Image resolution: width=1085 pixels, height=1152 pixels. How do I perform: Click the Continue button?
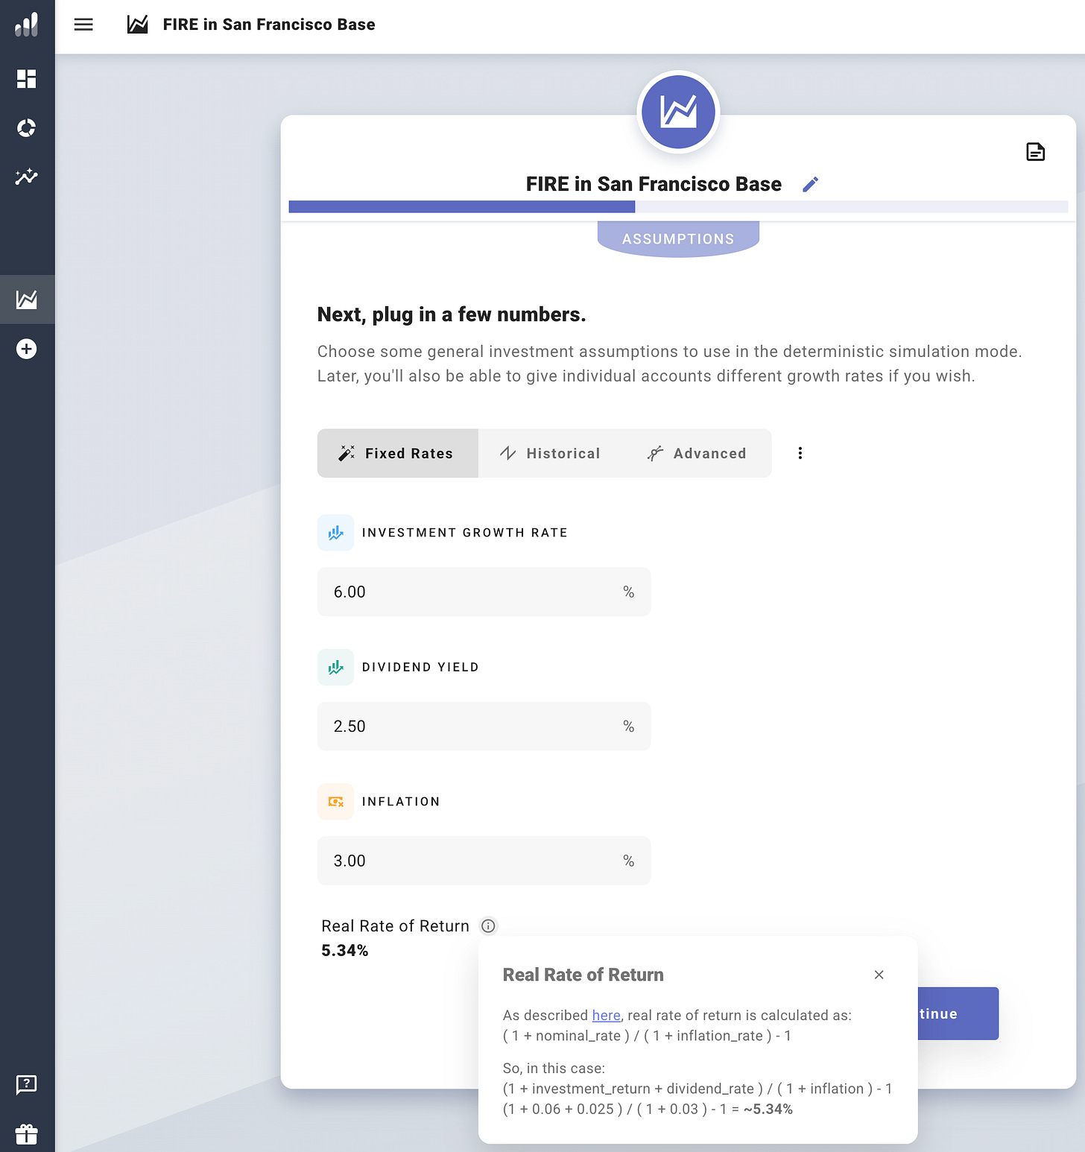[958, 1013]
